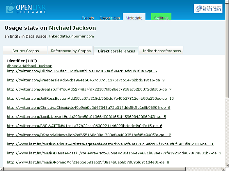Image resolution: width=229 pixels, height=171 pixels.
Task: Open the green Settings tab
Action: pos(161,18)
